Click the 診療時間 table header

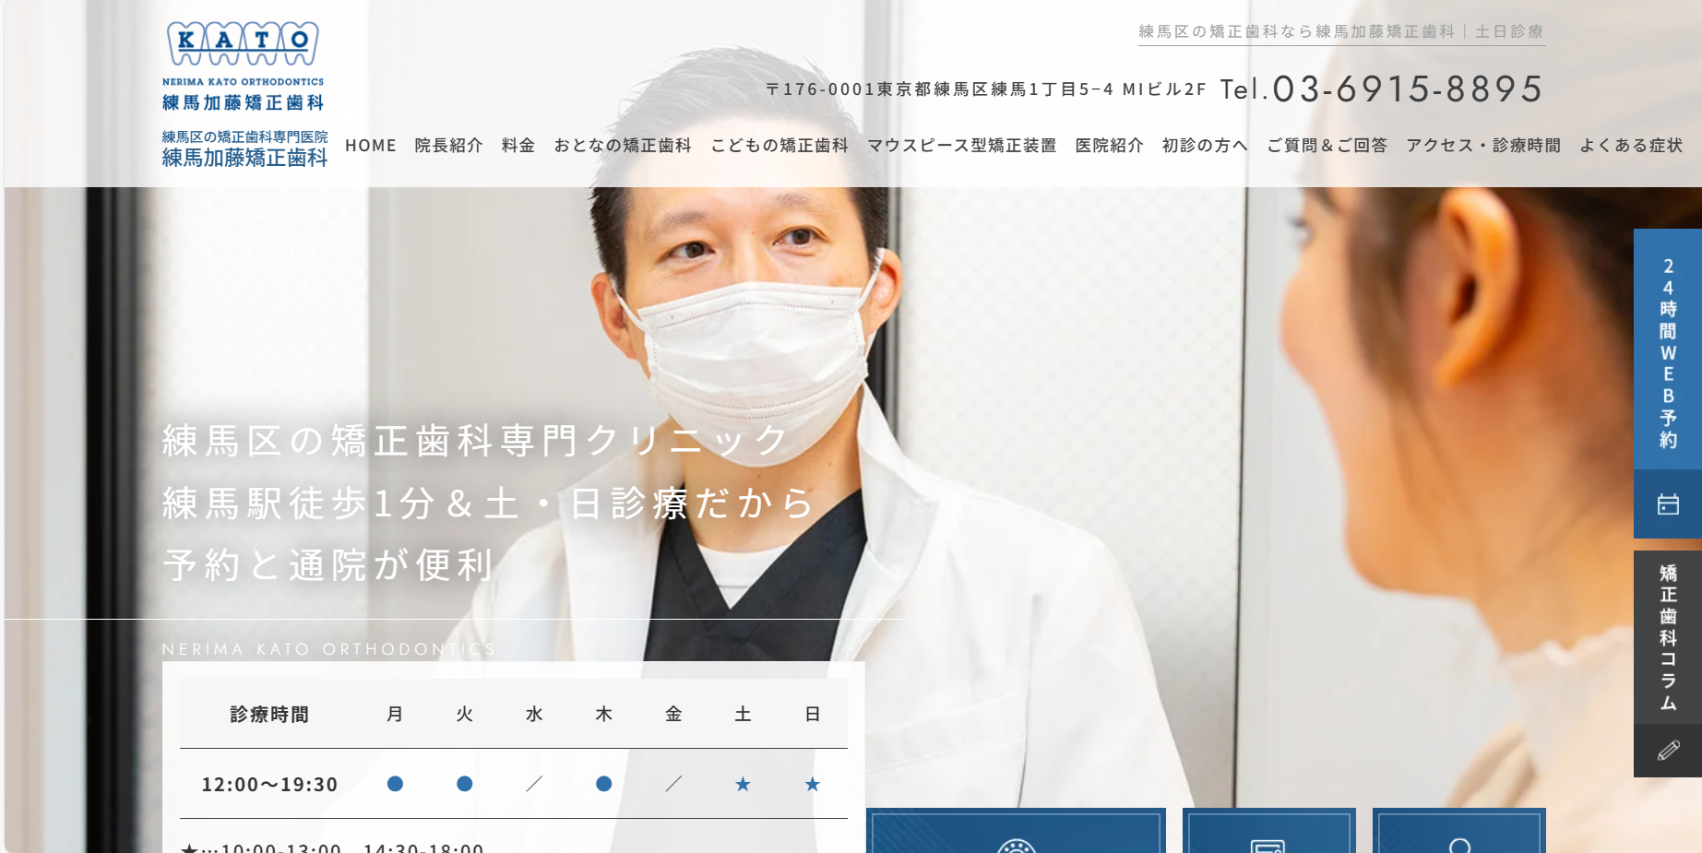[x=269, y=714]
